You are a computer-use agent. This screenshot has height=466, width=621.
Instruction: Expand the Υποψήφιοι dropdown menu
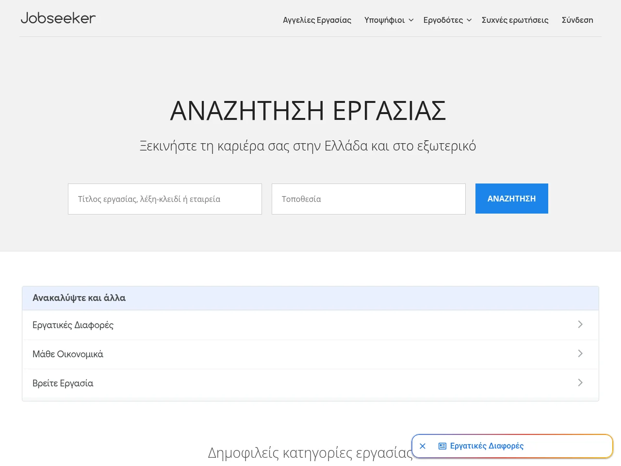(389, 20)
